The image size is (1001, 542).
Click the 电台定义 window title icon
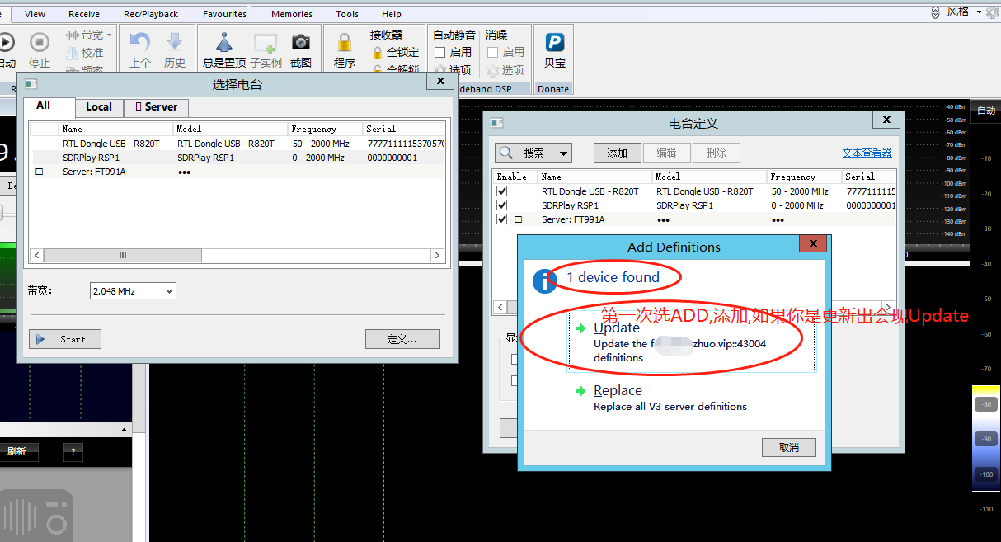(497, 123)
